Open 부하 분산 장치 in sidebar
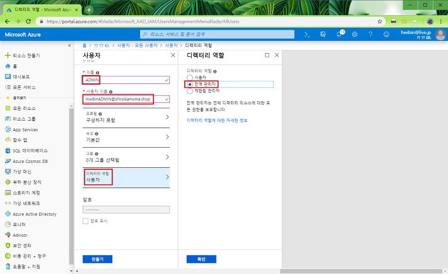Viewport: 448px width, 274px height. pyautogui.click(x=23, y=182)
